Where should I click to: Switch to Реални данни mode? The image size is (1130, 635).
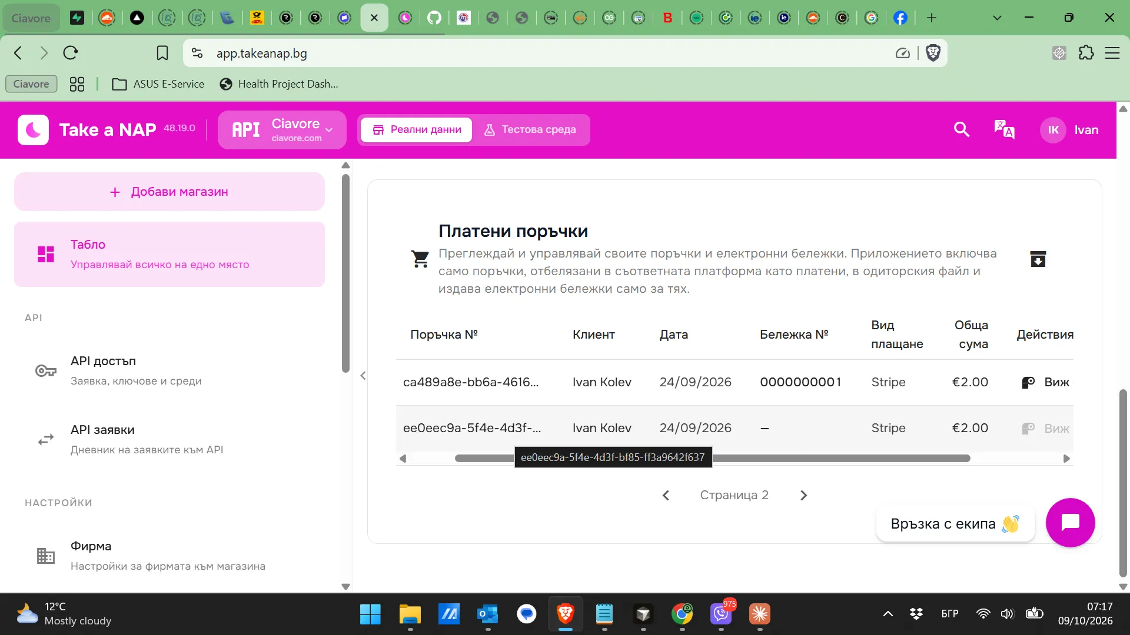coord(417,129)
